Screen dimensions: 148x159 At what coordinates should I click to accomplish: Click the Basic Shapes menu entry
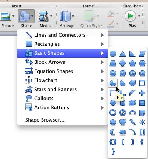pyautogui.click(x=63, y=53)
